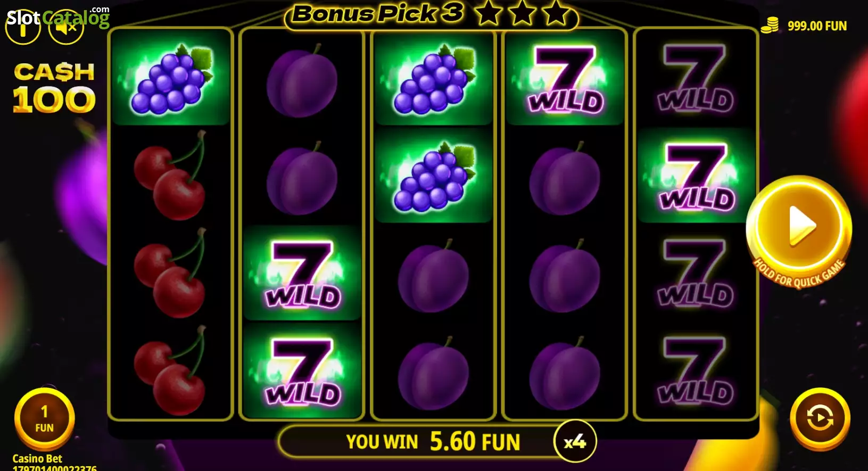Click the Casino Bet label text
Image resolution: width=868 pixels, height=471 pixels.
coord(37,458)
